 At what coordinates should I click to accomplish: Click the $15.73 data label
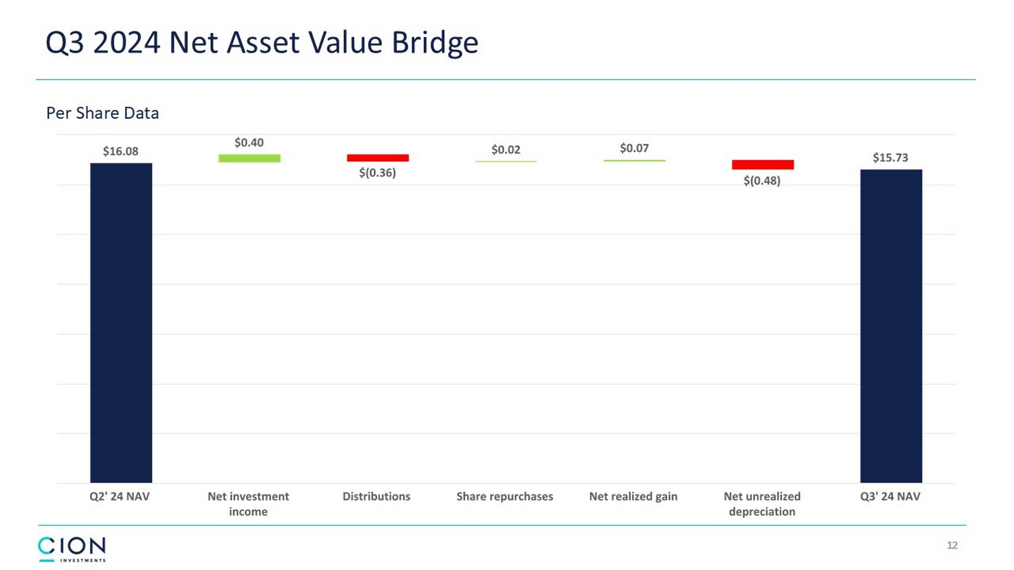click(890, 157)
